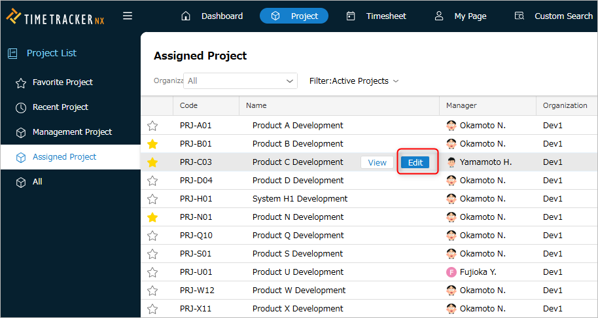The width and height of the screenshot is (598, 318).
Task: Sort by the Name column header
Action: [x=339, y=105]
